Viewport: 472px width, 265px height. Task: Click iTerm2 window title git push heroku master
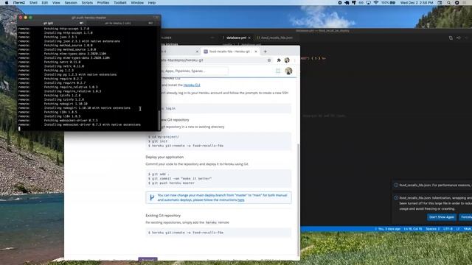point(88,18)
